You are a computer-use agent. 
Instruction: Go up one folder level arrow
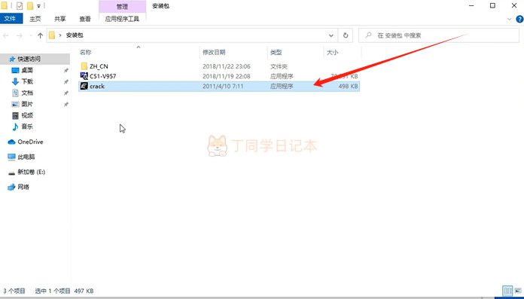(41, 35)
